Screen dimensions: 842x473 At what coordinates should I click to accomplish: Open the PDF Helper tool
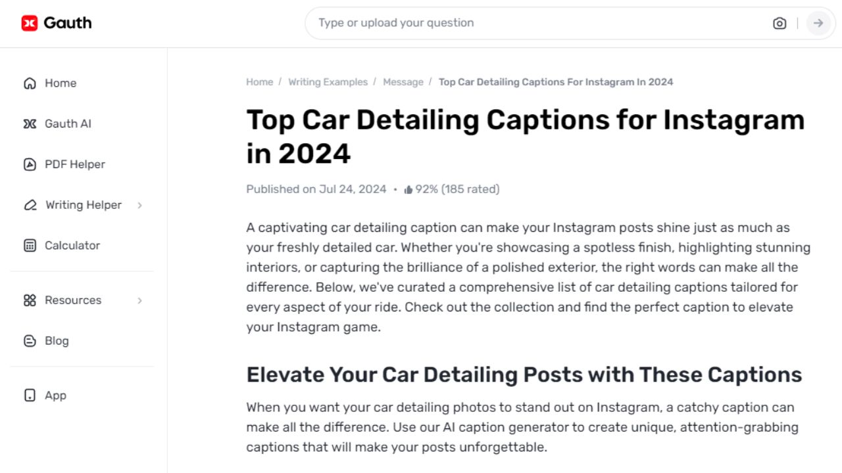click(74, 164)
